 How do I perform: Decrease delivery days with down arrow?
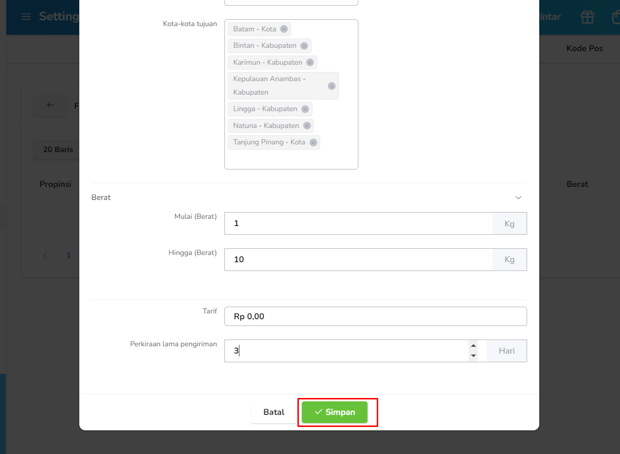473,356
